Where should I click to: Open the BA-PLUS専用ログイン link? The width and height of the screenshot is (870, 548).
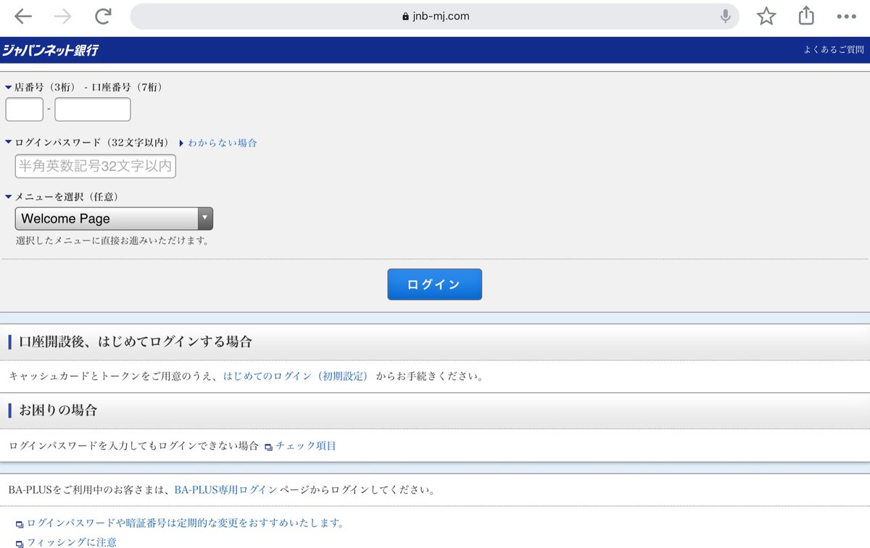tap(225, 490)
